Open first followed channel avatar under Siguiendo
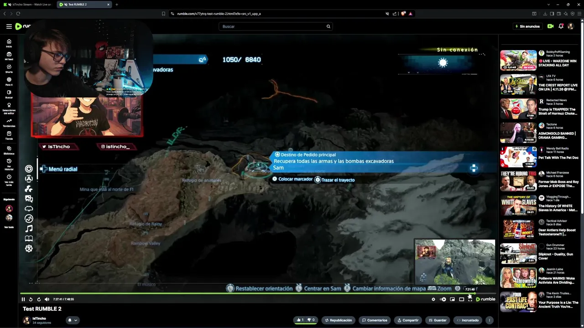Screen dimensions: 584x328 click(9, 209)
